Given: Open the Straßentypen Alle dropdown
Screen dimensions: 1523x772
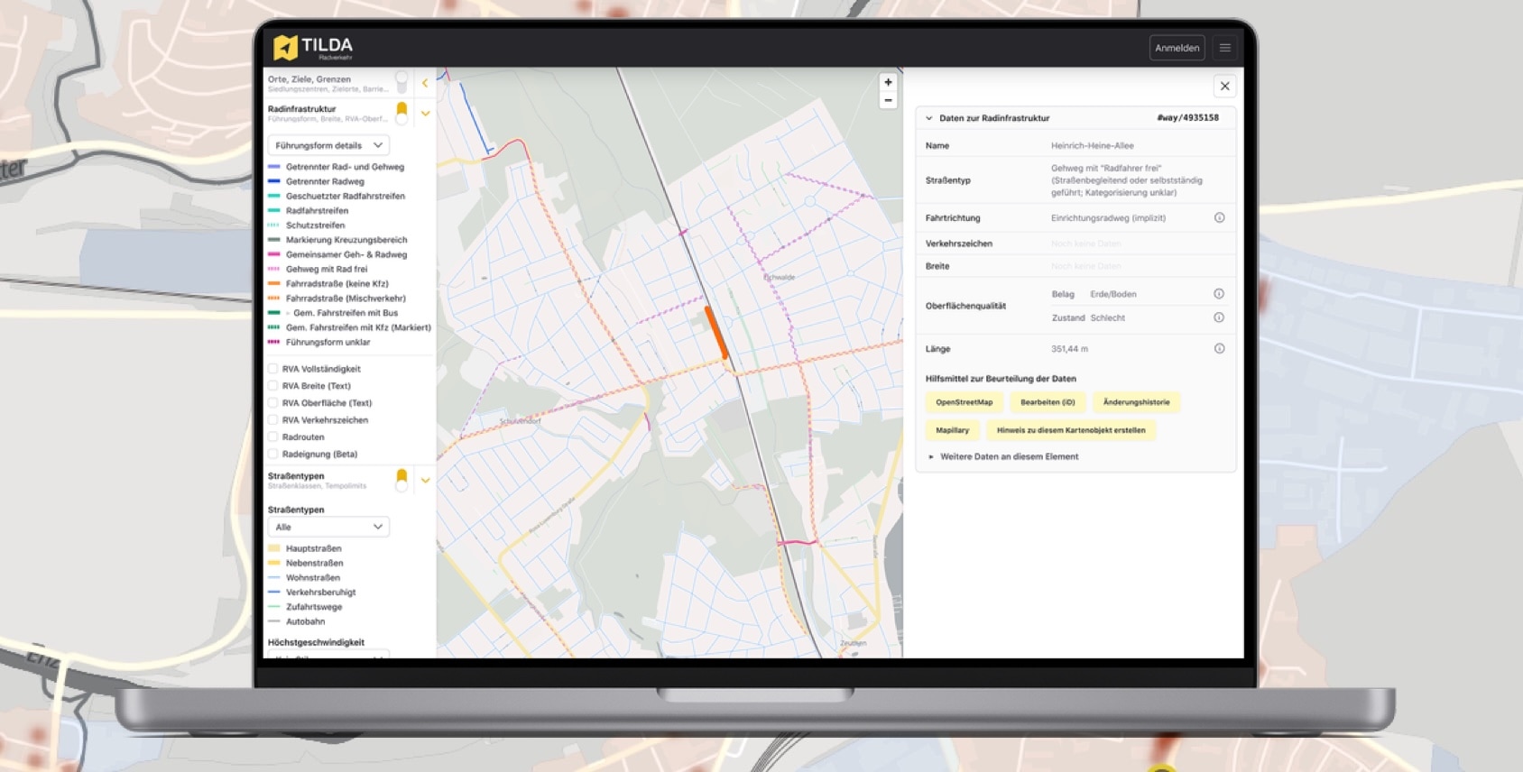Looking at the screenshot, I should pos(328,527).
